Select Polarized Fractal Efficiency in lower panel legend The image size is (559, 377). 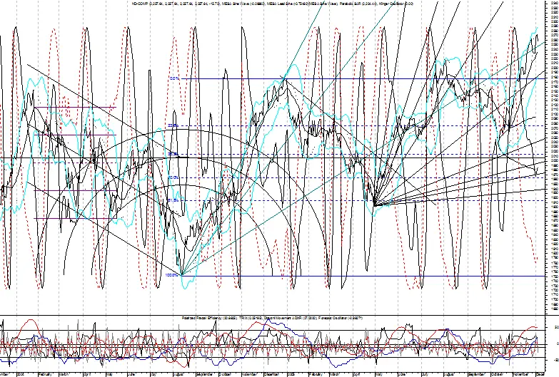click(210, 318)
